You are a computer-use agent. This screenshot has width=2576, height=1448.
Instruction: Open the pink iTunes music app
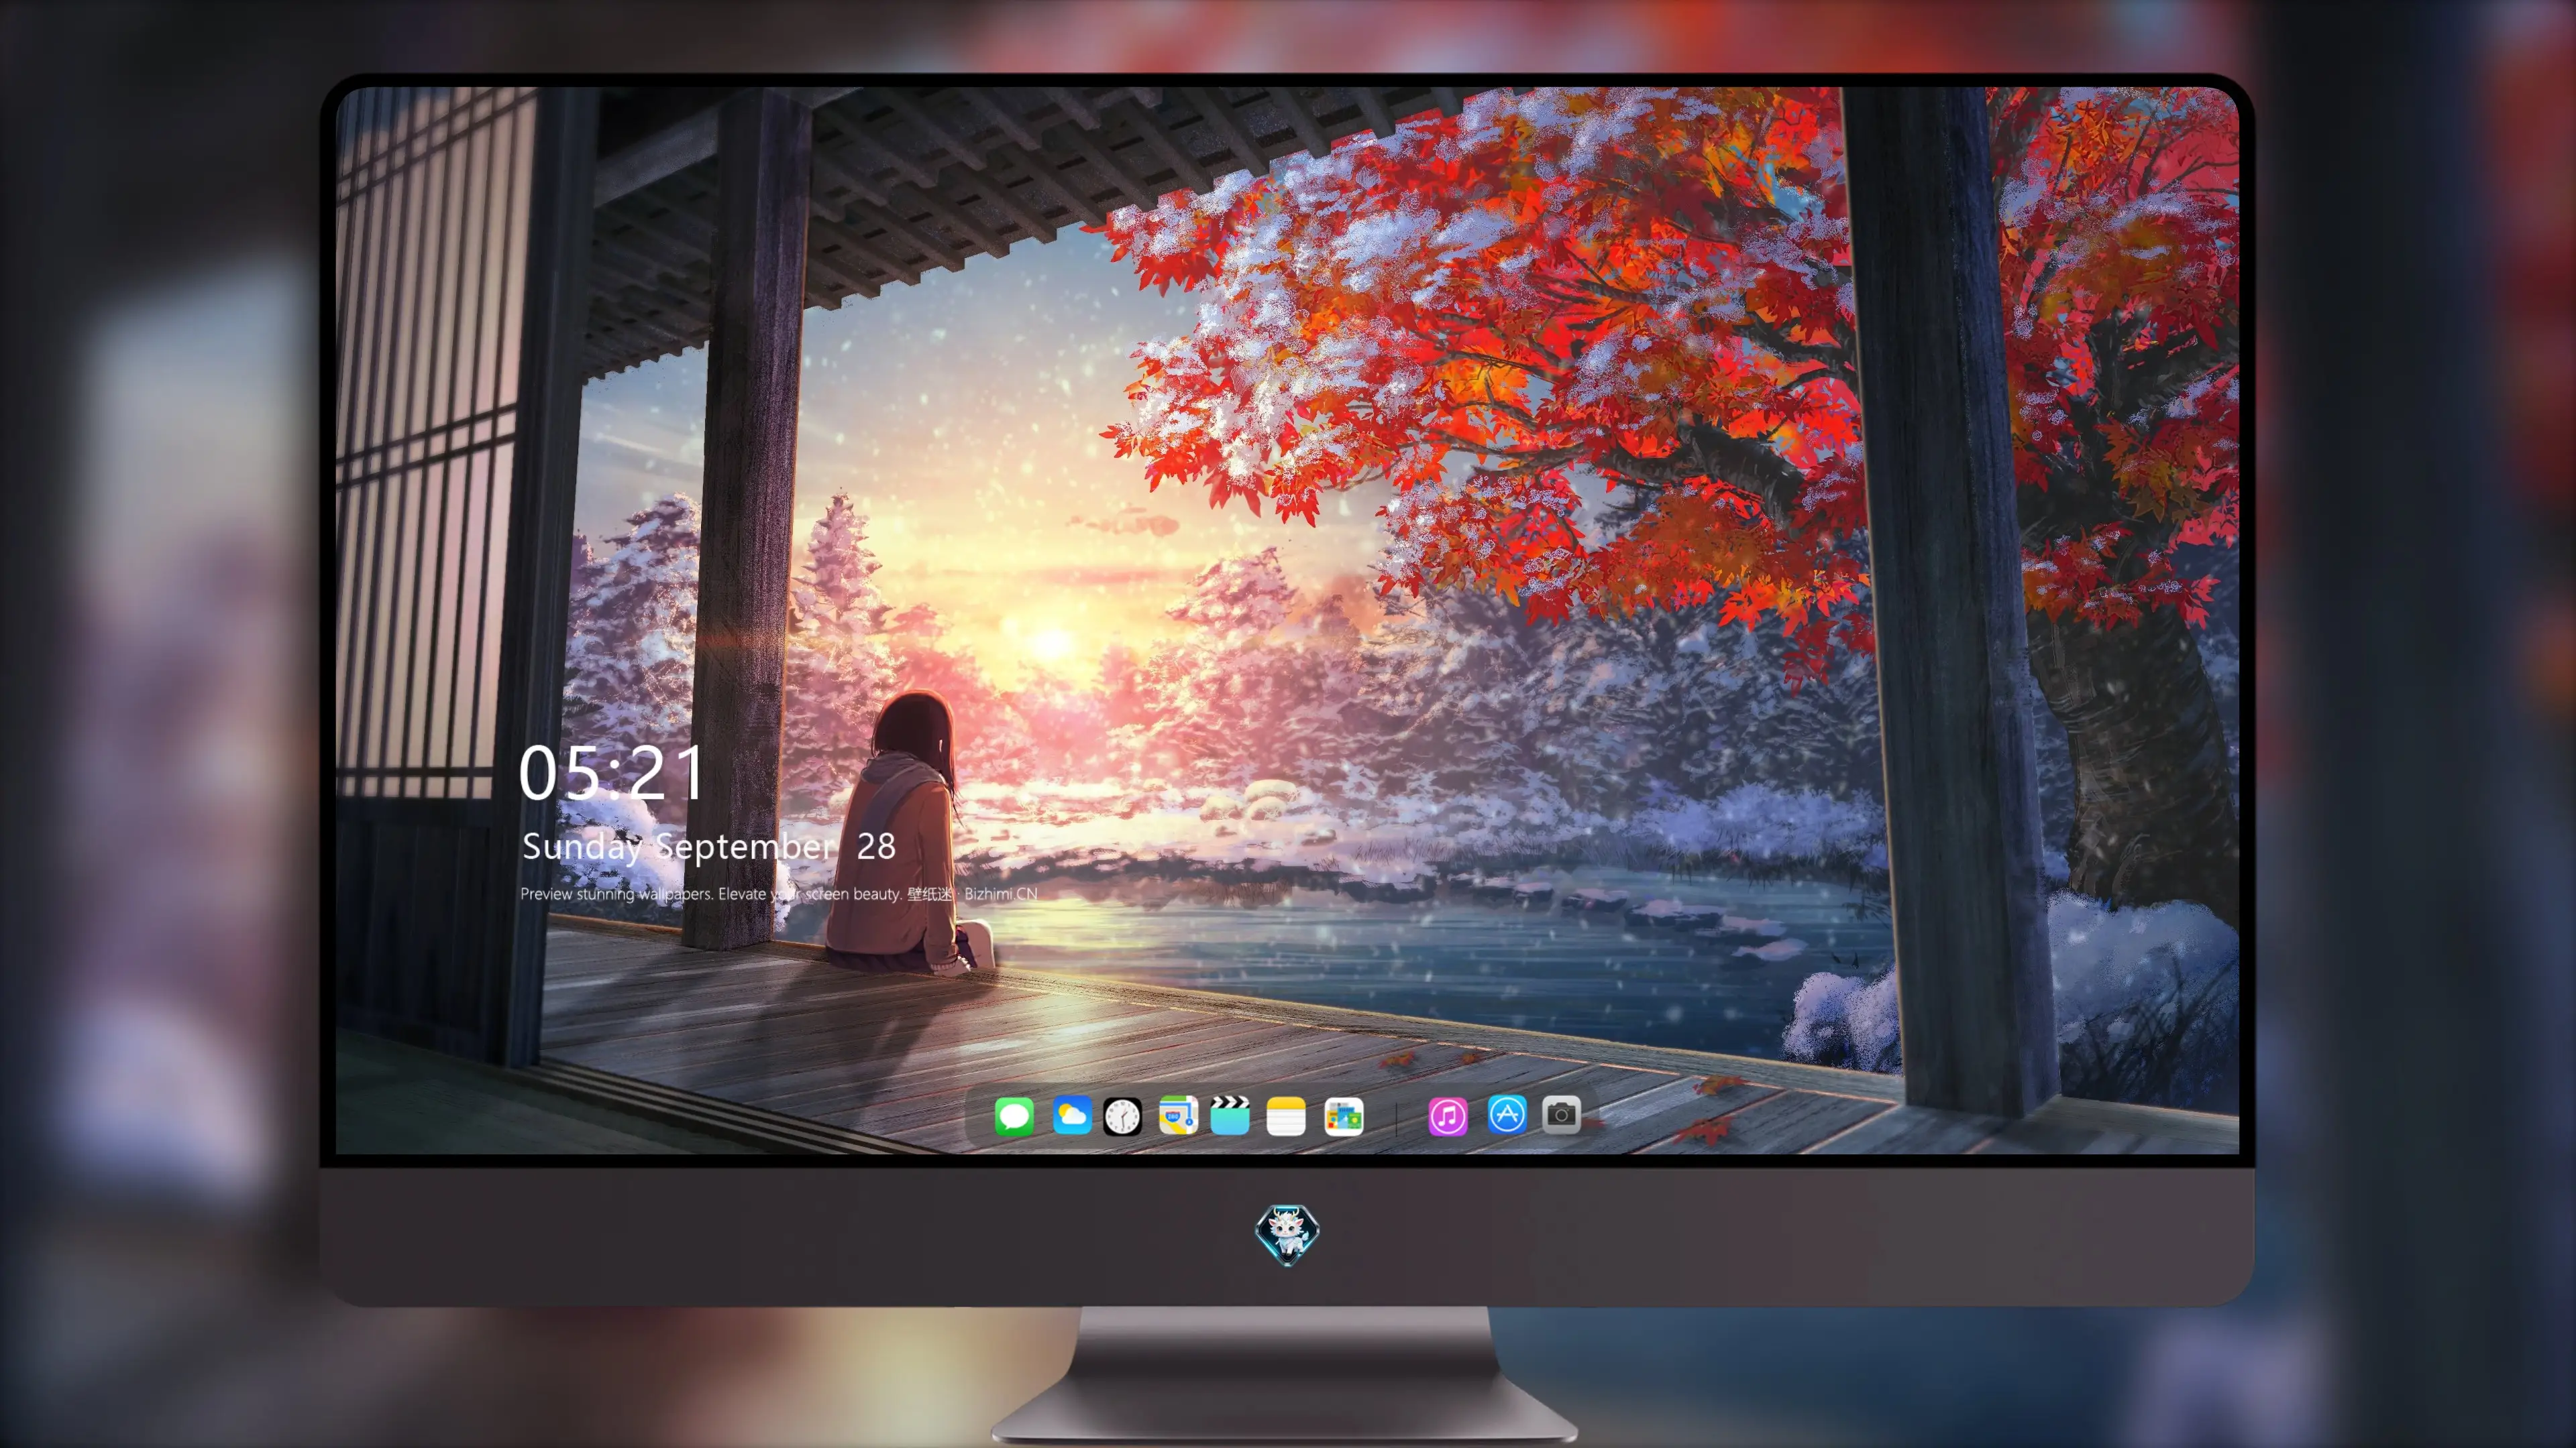coord(1448,1116)
